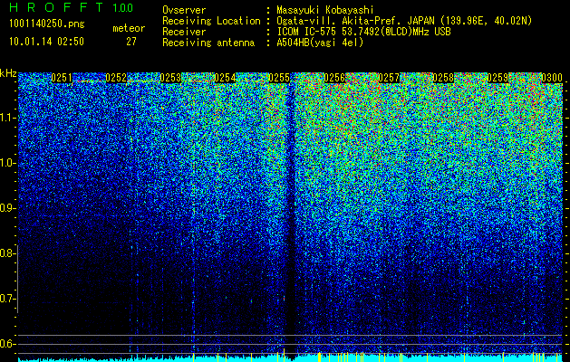
Task: Click the kHz axis unit label
Action: click(8, 73)
